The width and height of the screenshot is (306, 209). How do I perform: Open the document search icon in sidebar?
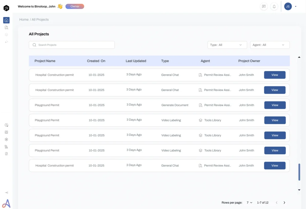click(6, 28)
